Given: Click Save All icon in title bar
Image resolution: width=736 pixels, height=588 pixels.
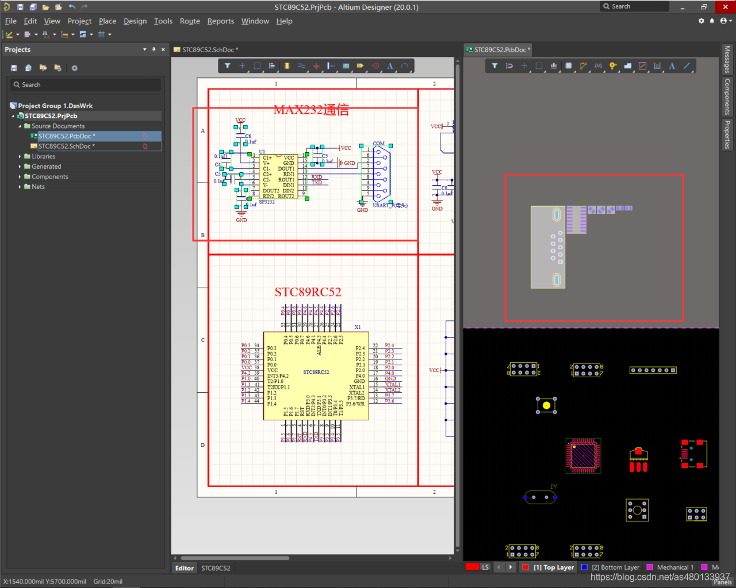Looking at the screenshot, I should (x=33, y=7).
